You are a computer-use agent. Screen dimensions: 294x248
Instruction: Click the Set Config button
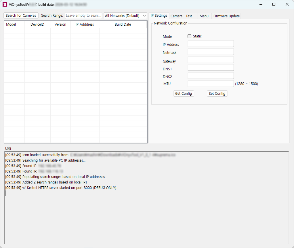coord(217,94)
